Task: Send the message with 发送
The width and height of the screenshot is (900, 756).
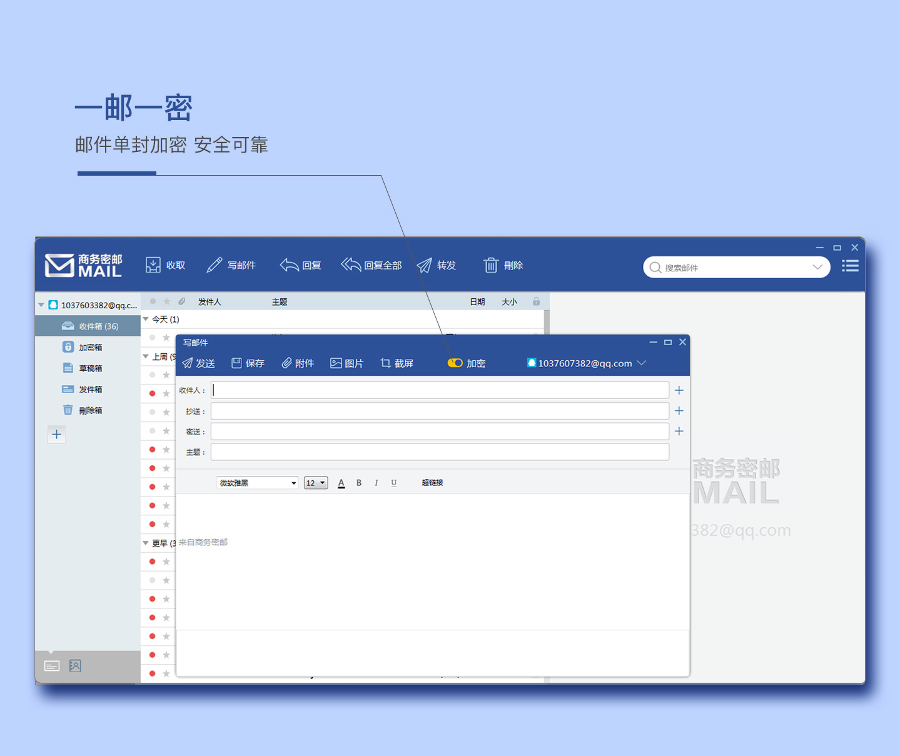Action: coord(198,363)
